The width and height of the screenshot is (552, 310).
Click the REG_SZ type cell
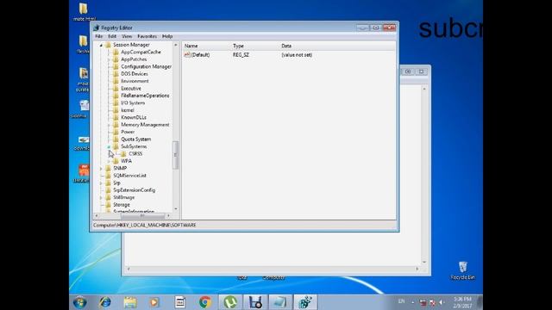click(x=241, y=55)
